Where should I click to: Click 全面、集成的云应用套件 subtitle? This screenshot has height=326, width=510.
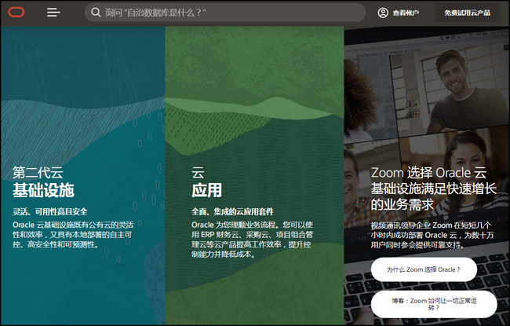coord(232,211)
